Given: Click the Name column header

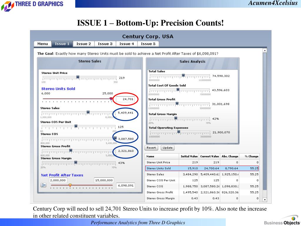Looking at the screenshot, I should 162,157.
